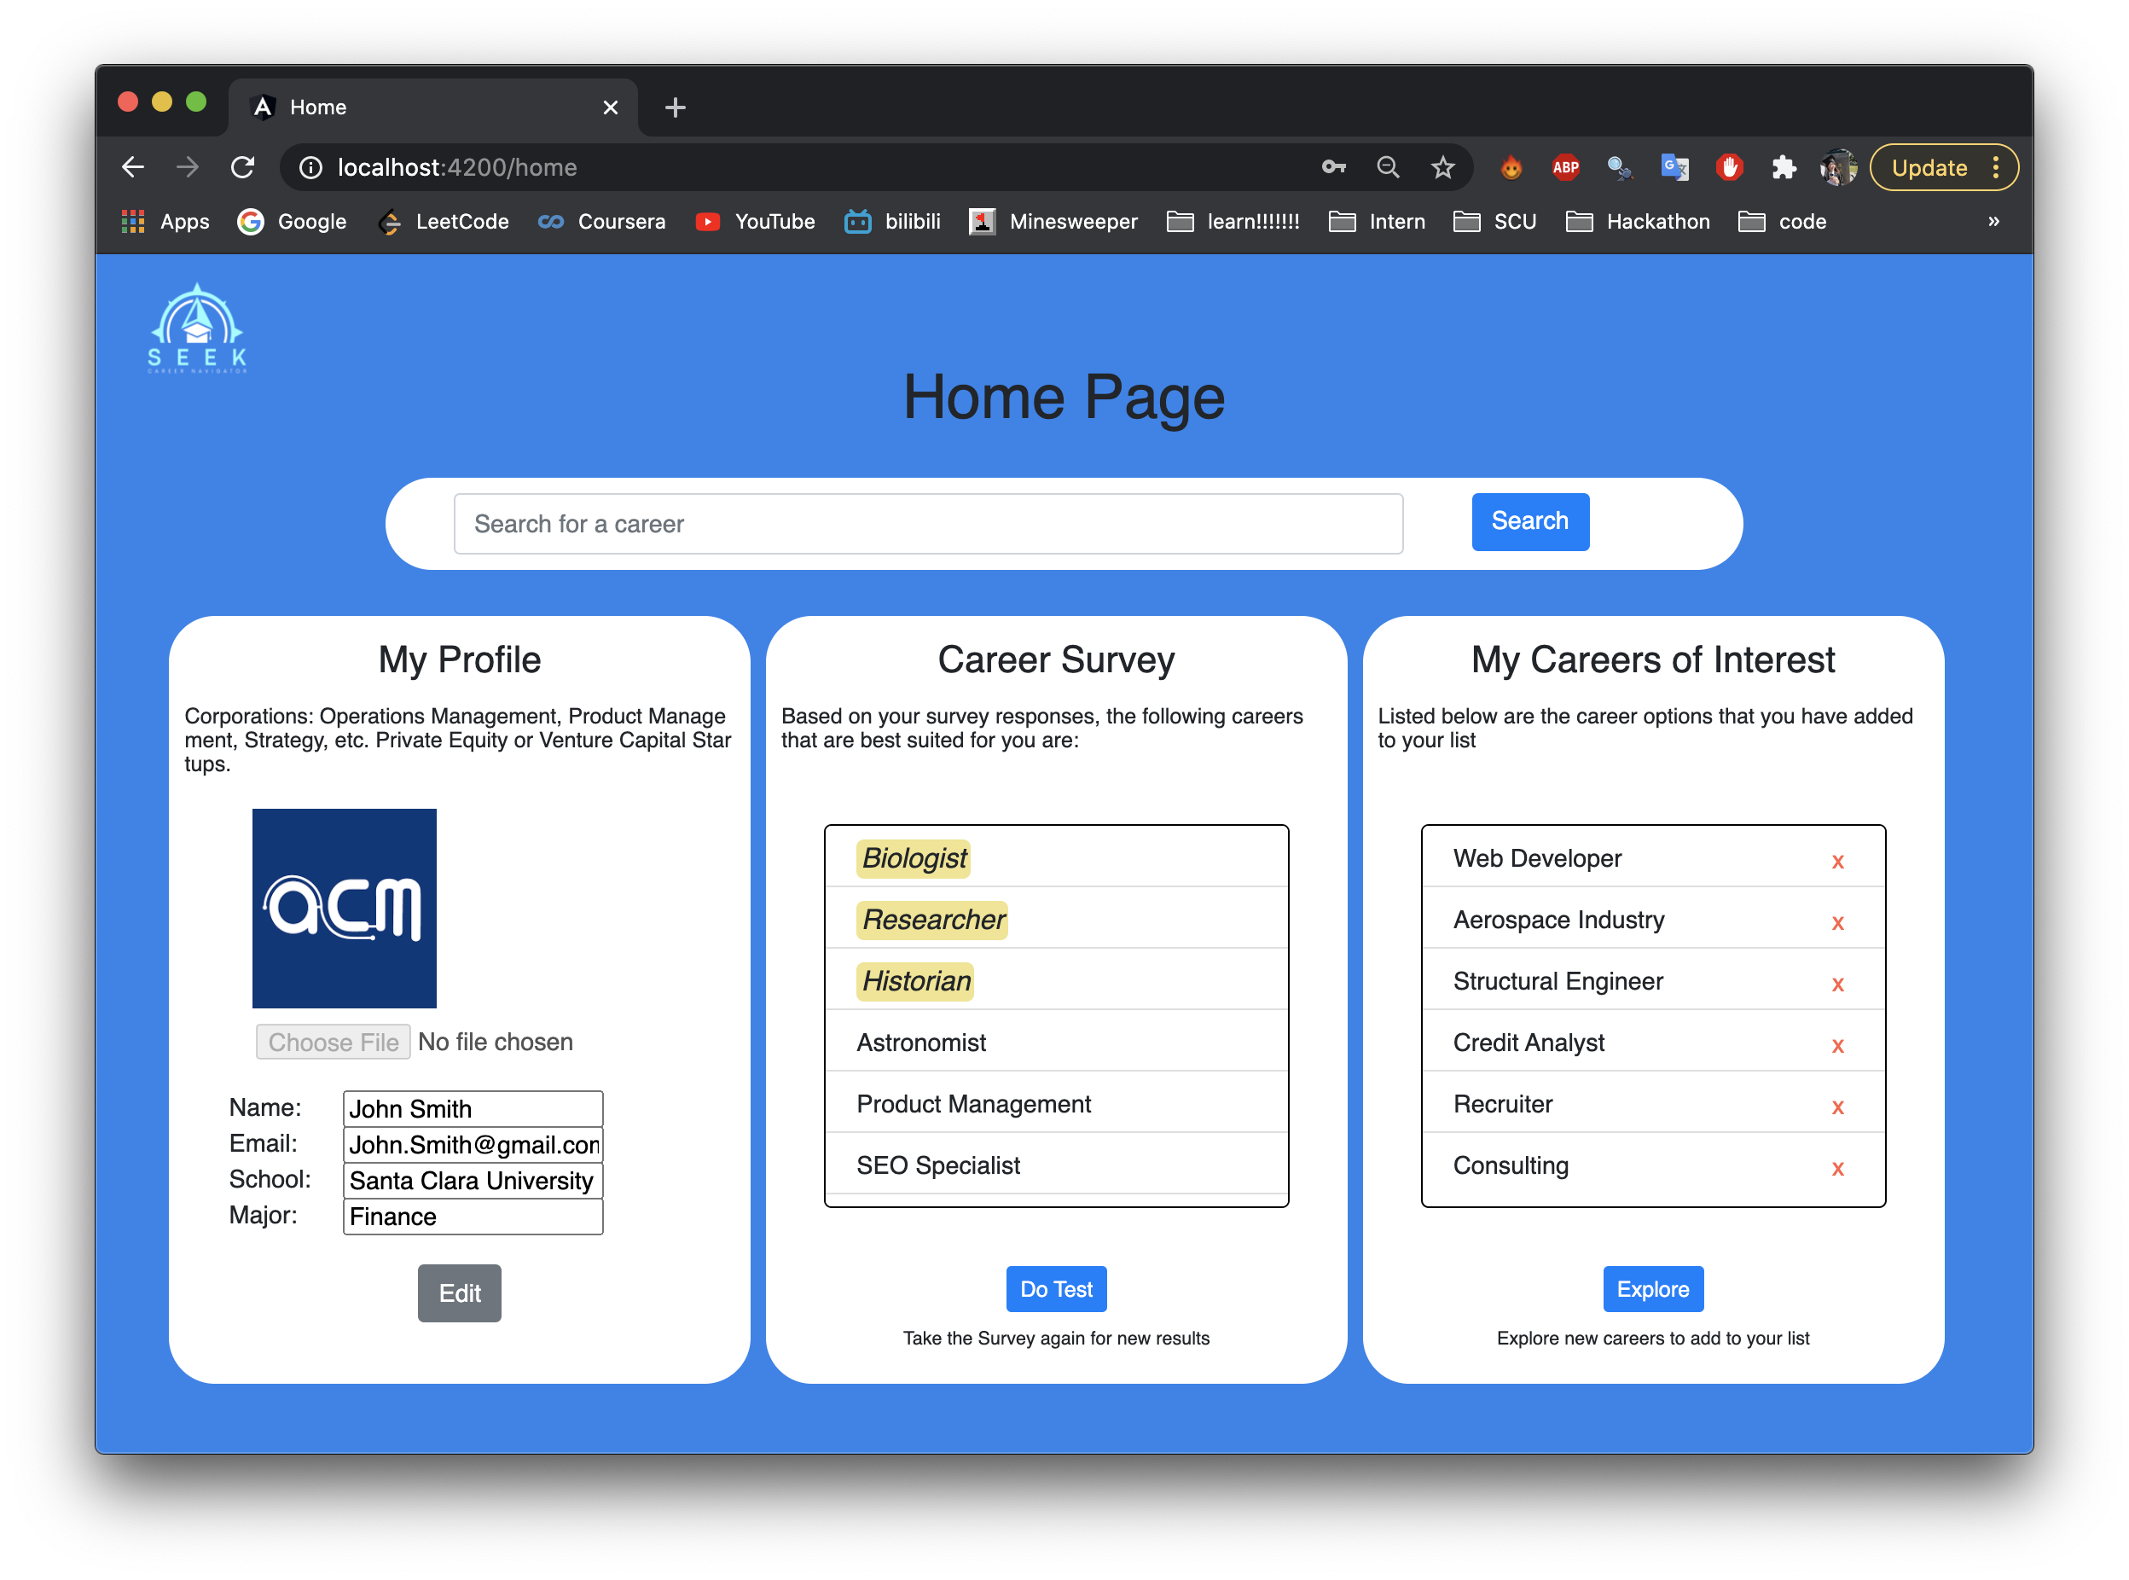Remove Web Developer from interest list
The image size is (2129, 1580).
[x=1836, y=862]
